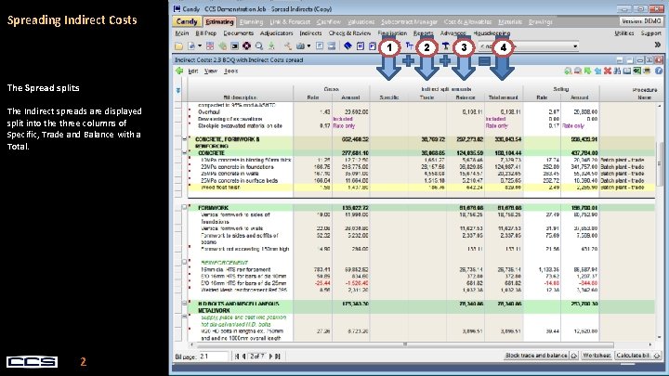
Task: Click the black screen toolbar icon
Action: click(x=234, y=46)
